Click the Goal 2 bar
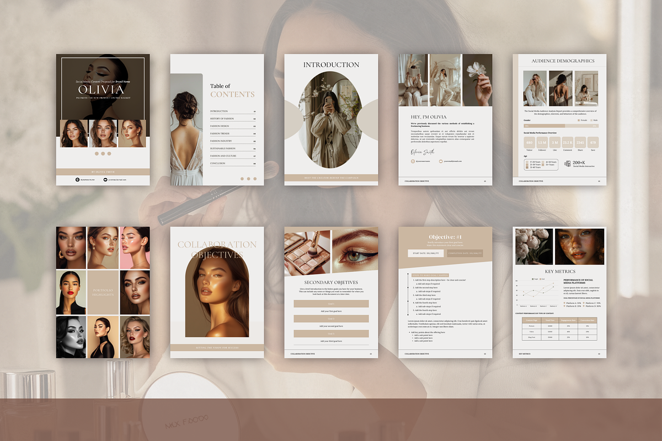Screen dimensions: 662x441 331,319
